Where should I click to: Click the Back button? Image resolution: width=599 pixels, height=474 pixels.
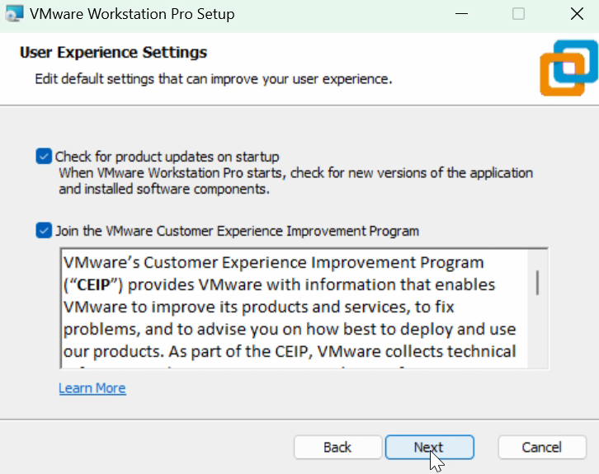337,447
